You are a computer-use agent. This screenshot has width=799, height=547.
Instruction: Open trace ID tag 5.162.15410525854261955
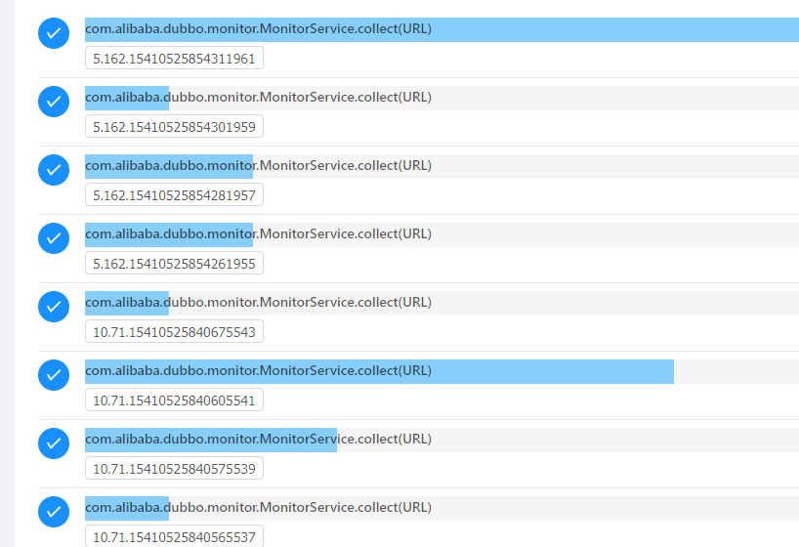point(174,263)
